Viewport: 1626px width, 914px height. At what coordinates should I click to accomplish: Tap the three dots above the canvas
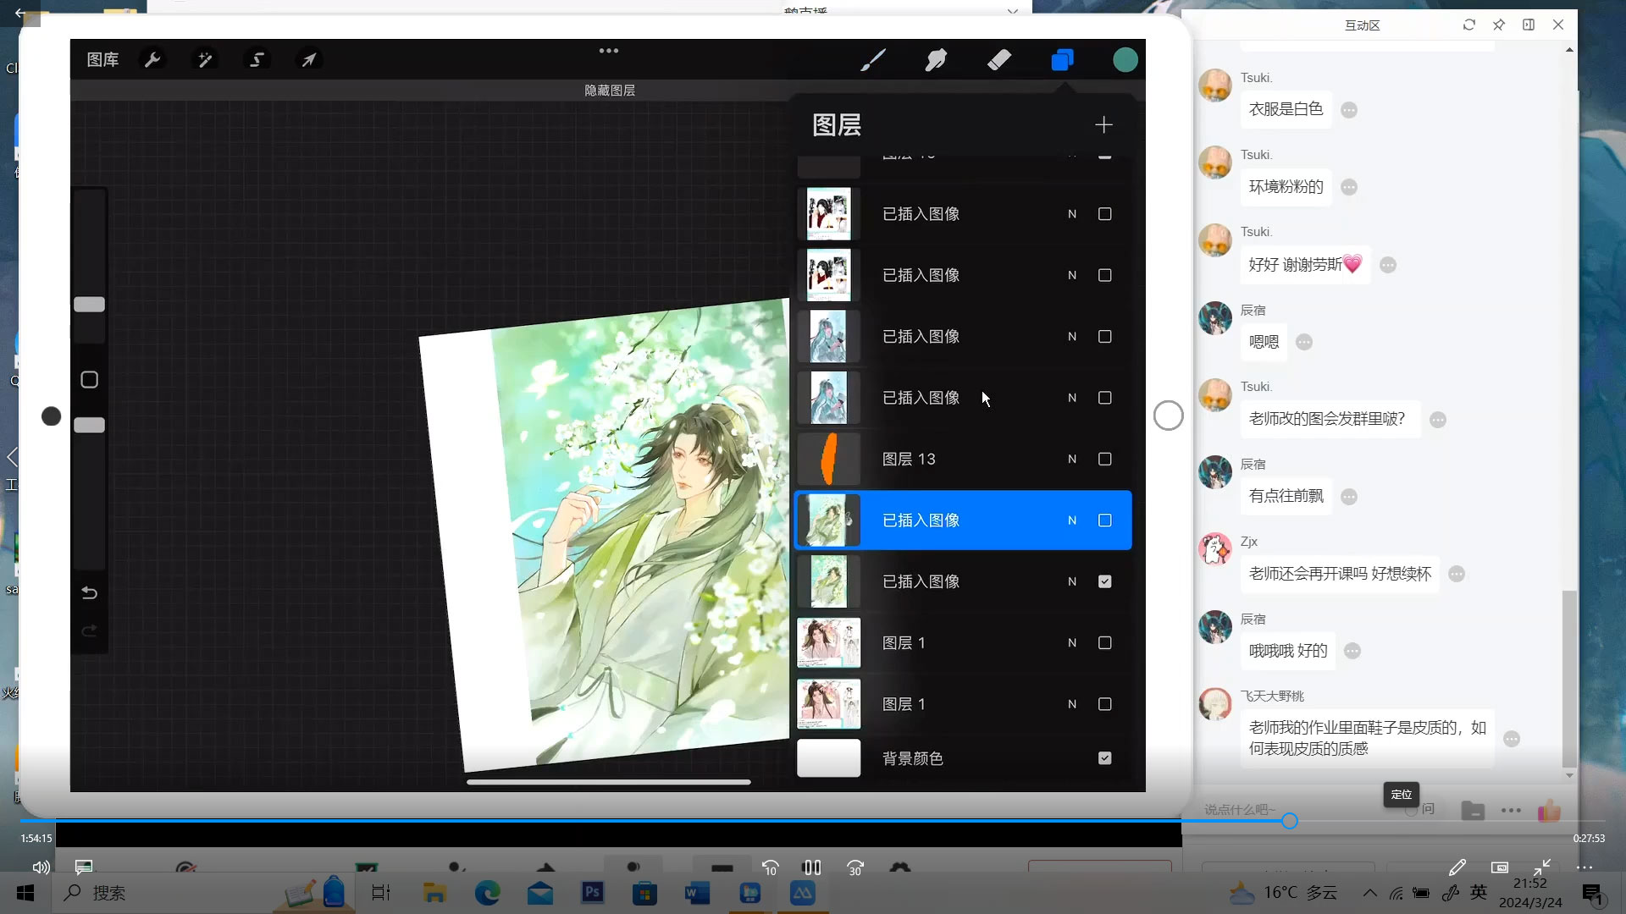pyautogui.click(x=609, y=51)
